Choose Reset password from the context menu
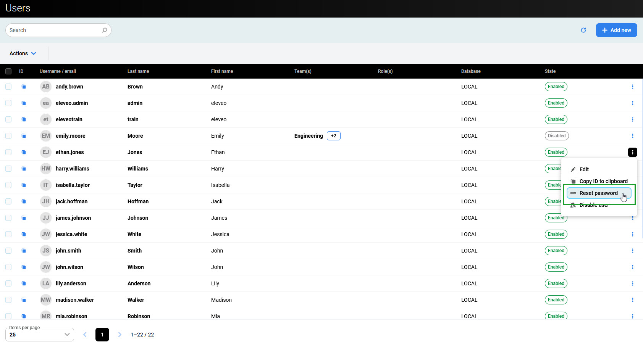Viewport: 643px width, 346px height. (x=598, y=193)
